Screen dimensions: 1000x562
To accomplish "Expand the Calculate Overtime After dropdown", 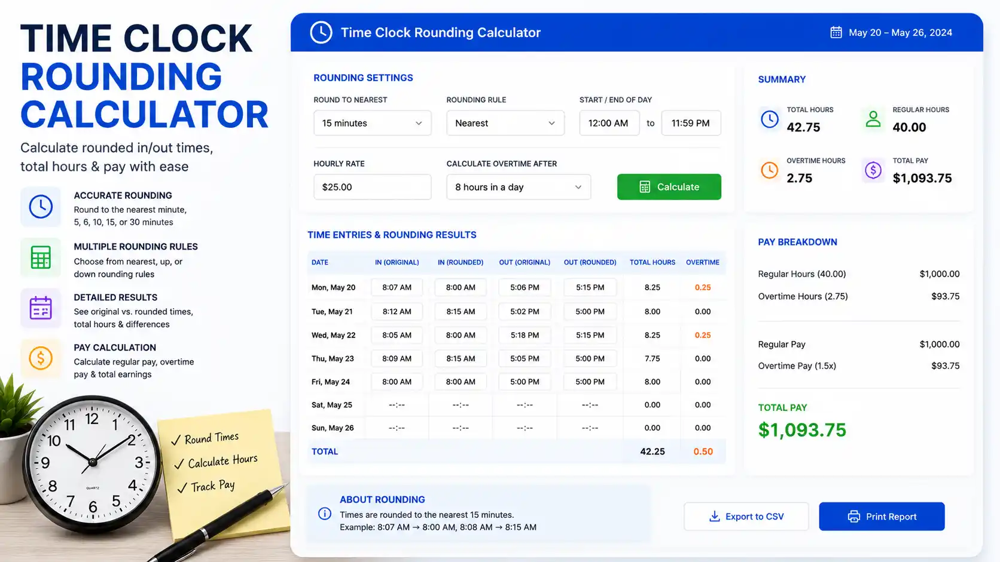I will coord(519,187).
